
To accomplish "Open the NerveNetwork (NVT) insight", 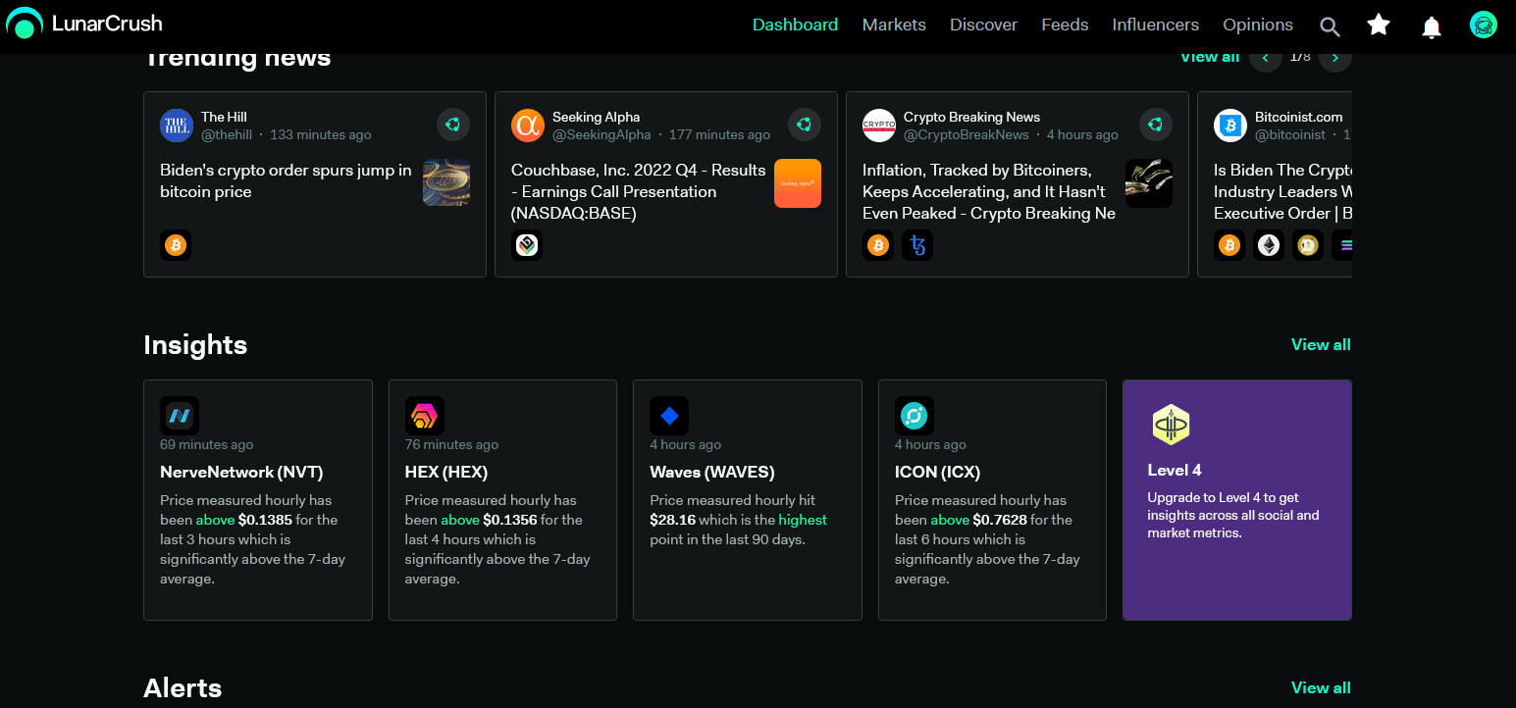I will tap(258, 500).
